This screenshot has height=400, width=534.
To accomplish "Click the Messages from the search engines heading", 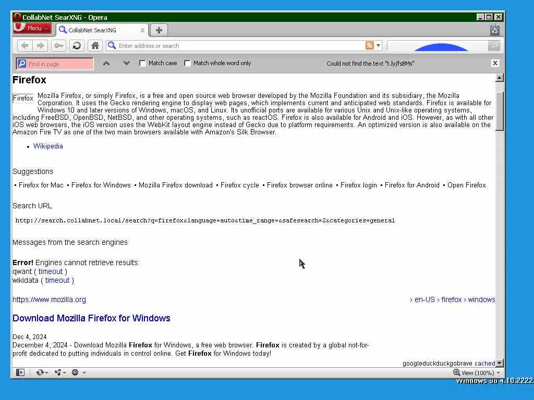I will (70, 242).
